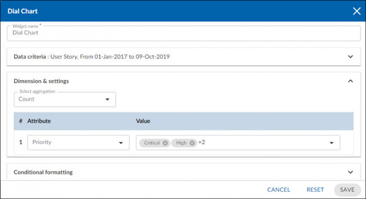Collapse the Dimension & settings chevron
The width and height of the screenshot is (366, 199).
(350, 81)
